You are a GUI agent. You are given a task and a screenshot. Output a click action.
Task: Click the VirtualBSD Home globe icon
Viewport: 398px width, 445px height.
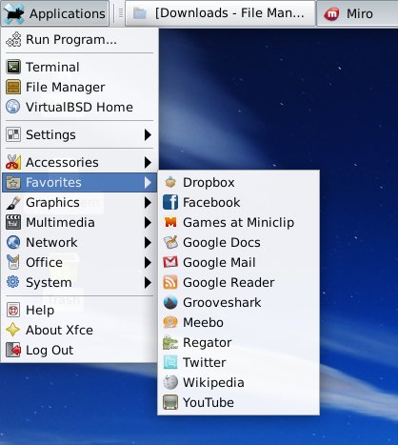pyautogui.click(x=13, y=107)
